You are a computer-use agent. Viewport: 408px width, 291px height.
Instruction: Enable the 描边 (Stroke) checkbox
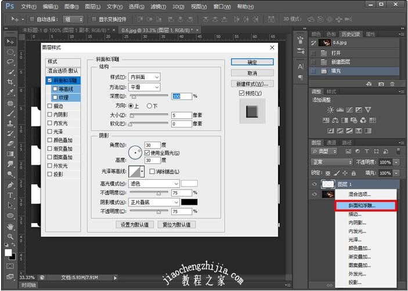click(50, 106)
